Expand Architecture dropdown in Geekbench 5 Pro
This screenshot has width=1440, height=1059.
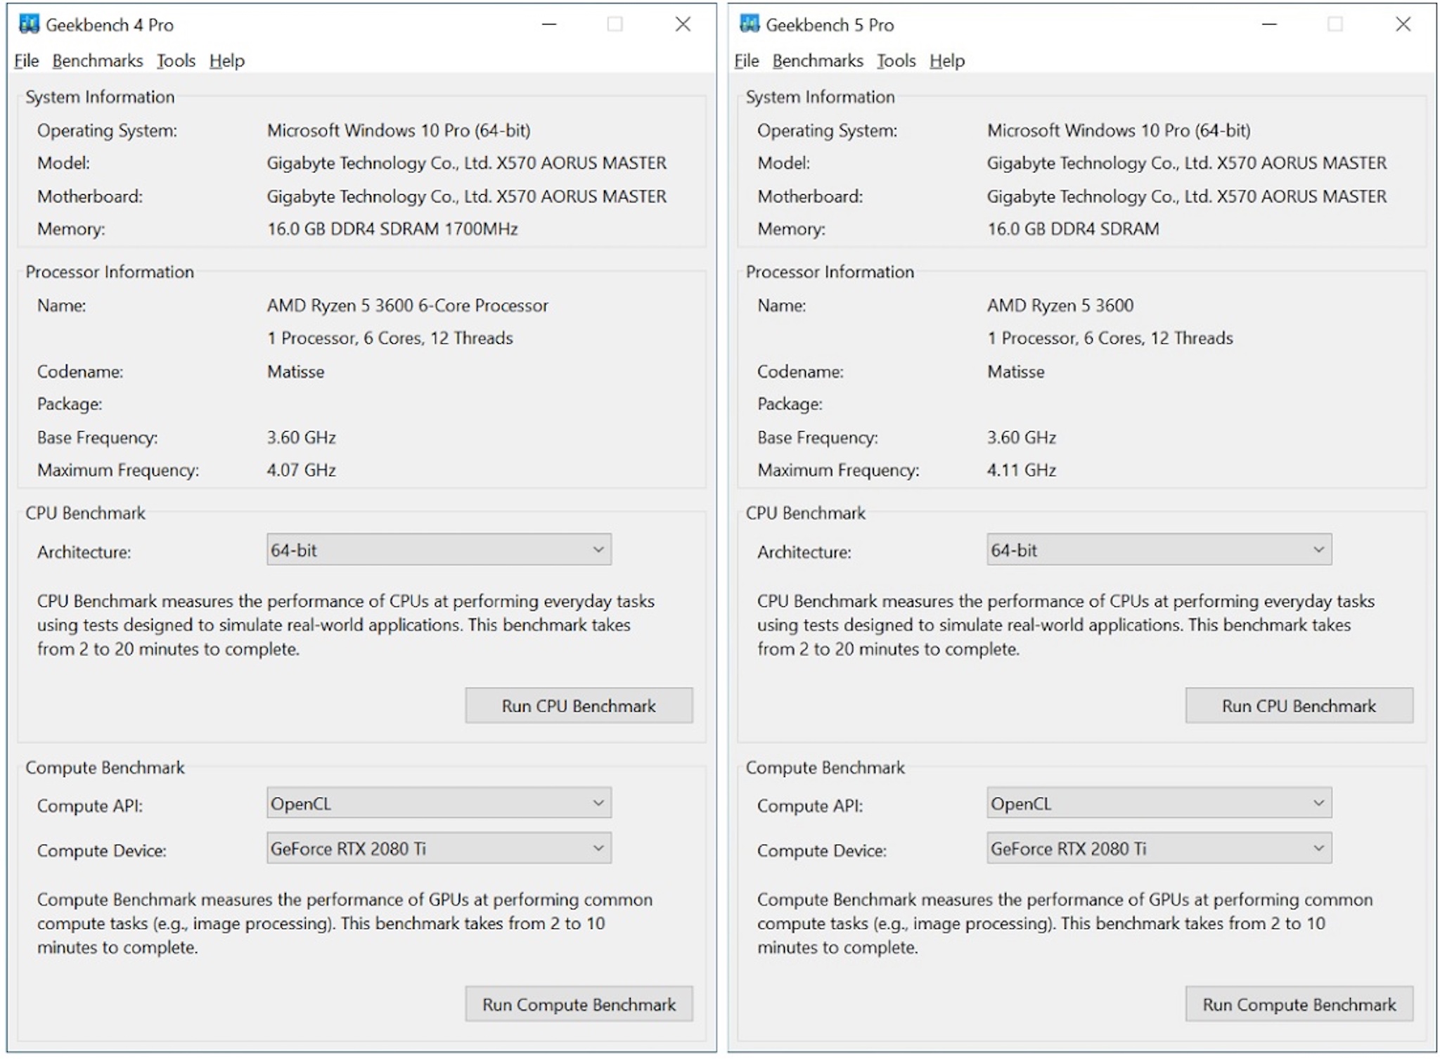click(1159, 550)
